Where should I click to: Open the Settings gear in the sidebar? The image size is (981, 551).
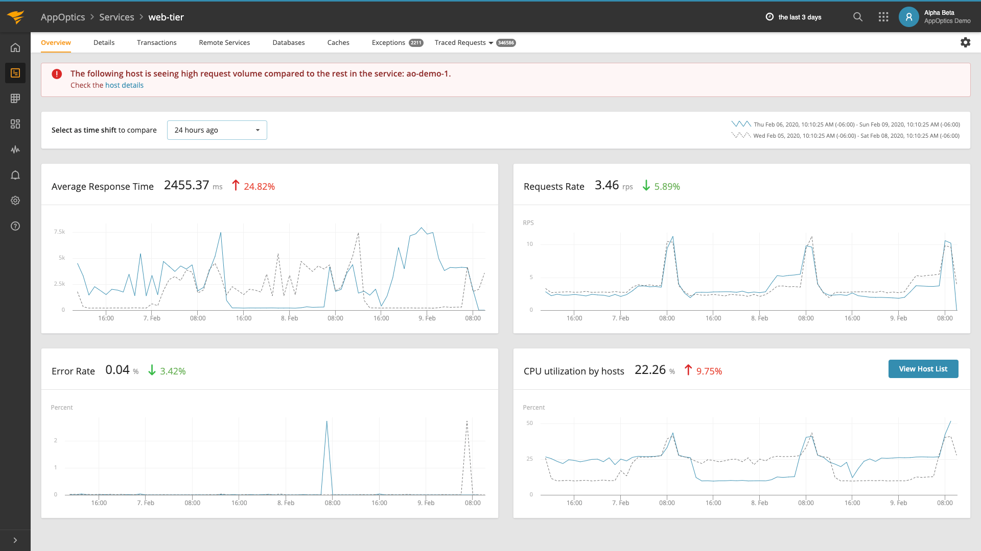(x=15, y=201)
